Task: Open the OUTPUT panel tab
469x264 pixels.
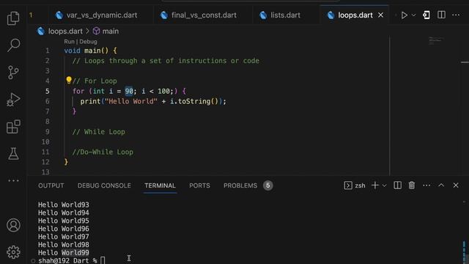Action: (51, 186)
